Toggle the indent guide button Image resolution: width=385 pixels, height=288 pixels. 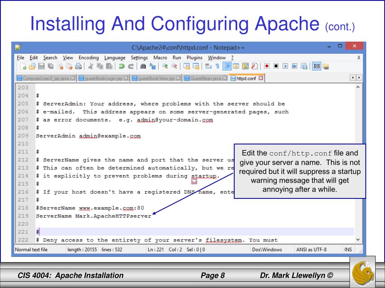227,66
